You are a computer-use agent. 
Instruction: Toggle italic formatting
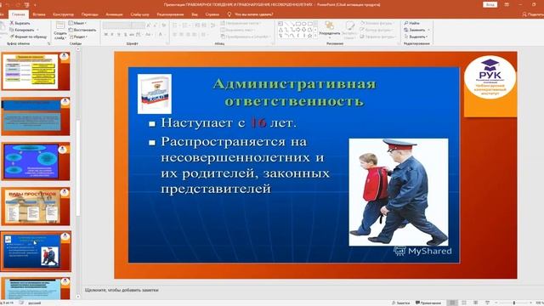click(x=112, y=35)
